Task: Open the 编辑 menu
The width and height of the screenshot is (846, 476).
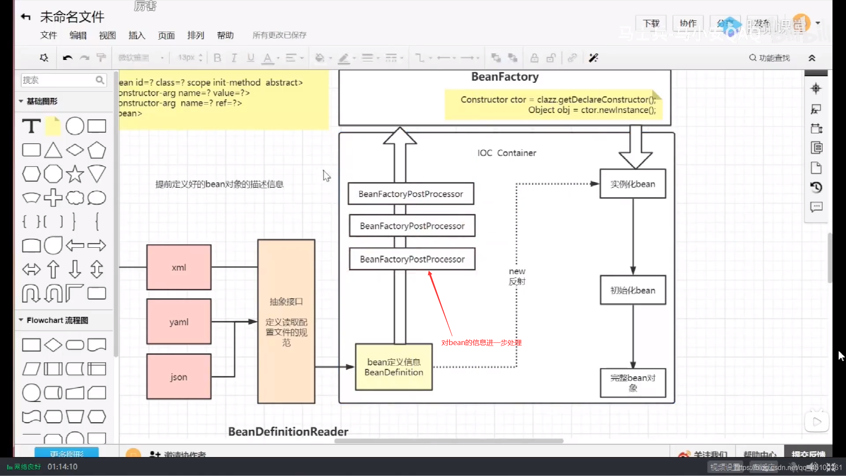Action: coord(78,35)
